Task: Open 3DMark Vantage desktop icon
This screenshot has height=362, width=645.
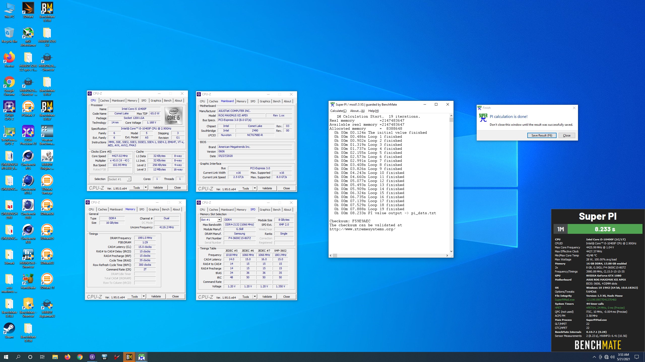Action: 47,185
